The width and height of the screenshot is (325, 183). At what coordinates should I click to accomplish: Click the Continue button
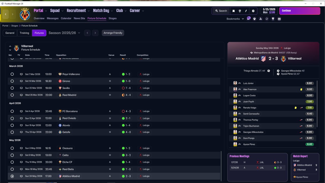(300, 11)
